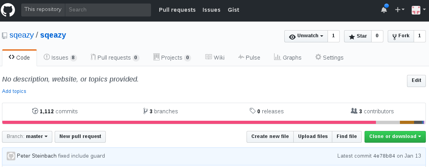The height and width of the screenshot is (167, 429).
Task: Click the releases tag icon
Action: click(x=252, y=111)
